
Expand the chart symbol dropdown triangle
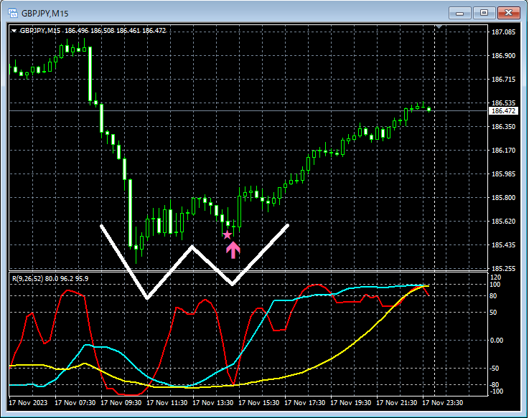pyautogui.click(x=14, y=31)
